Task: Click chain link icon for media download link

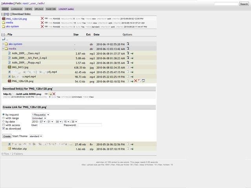Action: pyautogui.click(x=46, y=23)
